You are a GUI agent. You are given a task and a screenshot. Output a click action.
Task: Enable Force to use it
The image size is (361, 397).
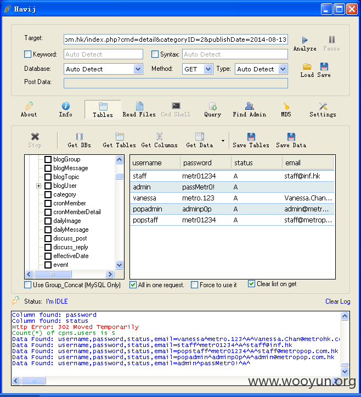point(194,285)
